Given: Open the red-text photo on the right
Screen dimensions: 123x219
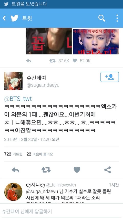Looking at the screenshot, I should pos(96,42).
